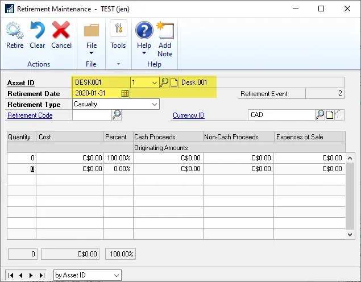Open the Retirement Date calendar picker

click(125, 93)
